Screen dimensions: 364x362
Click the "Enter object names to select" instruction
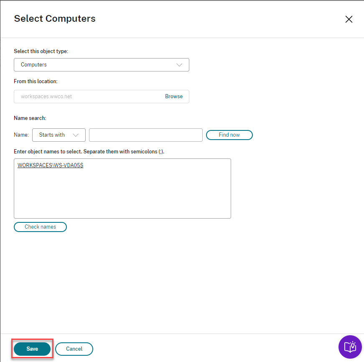click(89, 151)
